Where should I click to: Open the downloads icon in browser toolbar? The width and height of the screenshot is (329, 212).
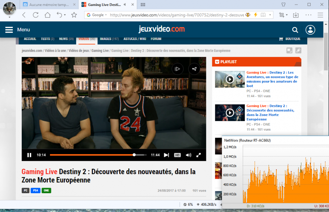(296, 15)
